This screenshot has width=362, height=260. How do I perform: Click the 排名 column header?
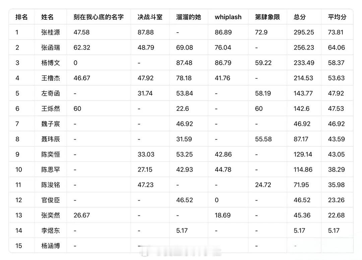coord(21,17)
